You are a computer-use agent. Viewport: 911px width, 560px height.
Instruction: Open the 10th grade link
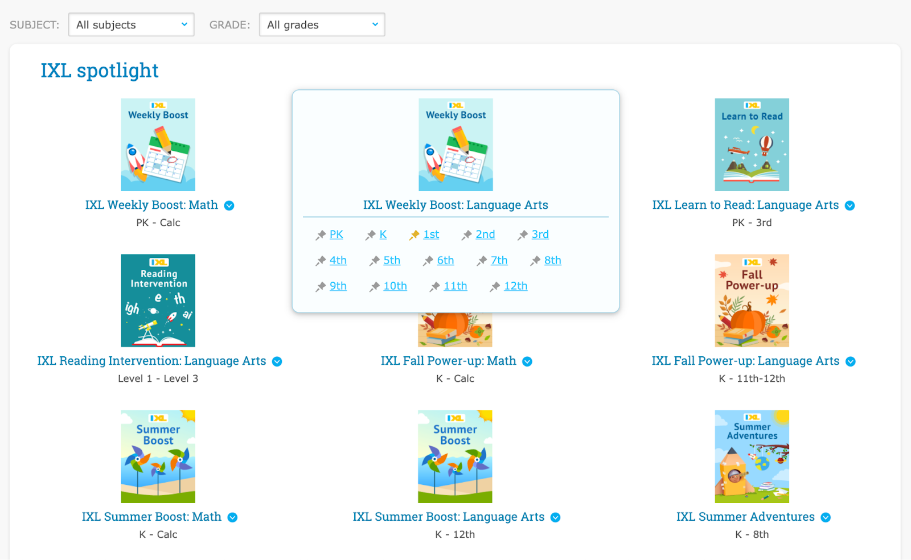pyautogui.click(x=395, y=286)
